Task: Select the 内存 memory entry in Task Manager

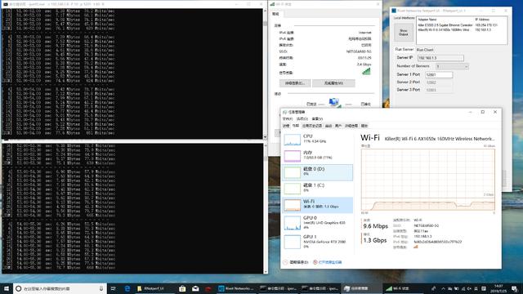Action: tap(317, 156)
